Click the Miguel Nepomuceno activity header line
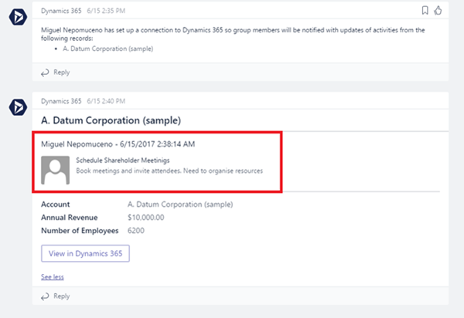The width and height of the screenshot is (464, 318). [111, 144]
